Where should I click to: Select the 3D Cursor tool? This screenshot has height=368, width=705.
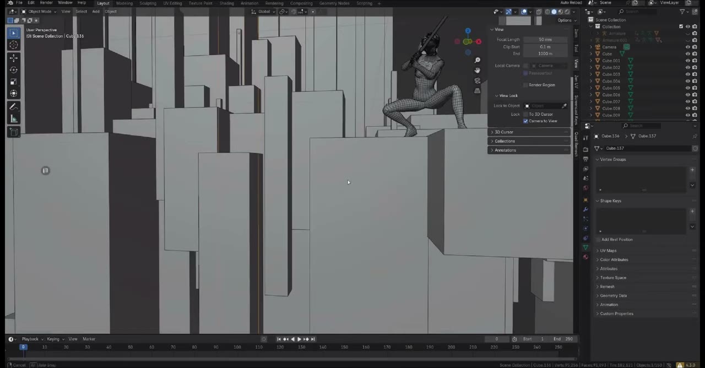[x=14, y=45]
